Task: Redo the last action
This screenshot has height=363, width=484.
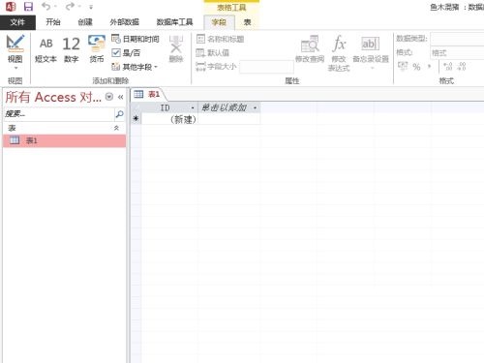Action: [70, 6]
